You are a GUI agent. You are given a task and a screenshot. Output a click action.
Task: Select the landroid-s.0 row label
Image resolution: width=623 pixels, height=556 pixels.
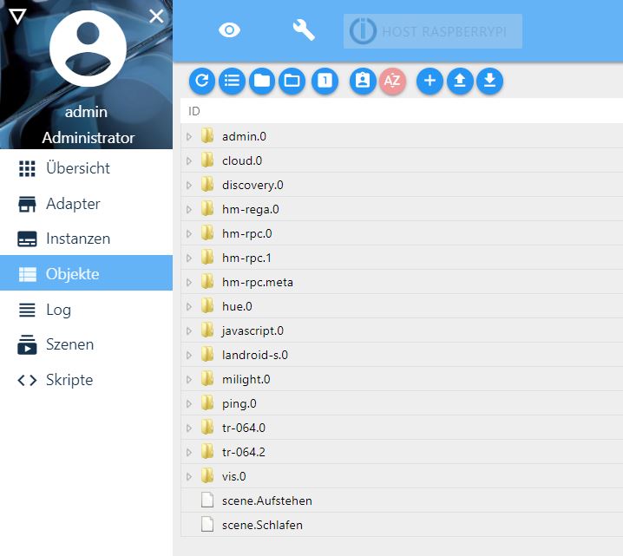point(255,355)
